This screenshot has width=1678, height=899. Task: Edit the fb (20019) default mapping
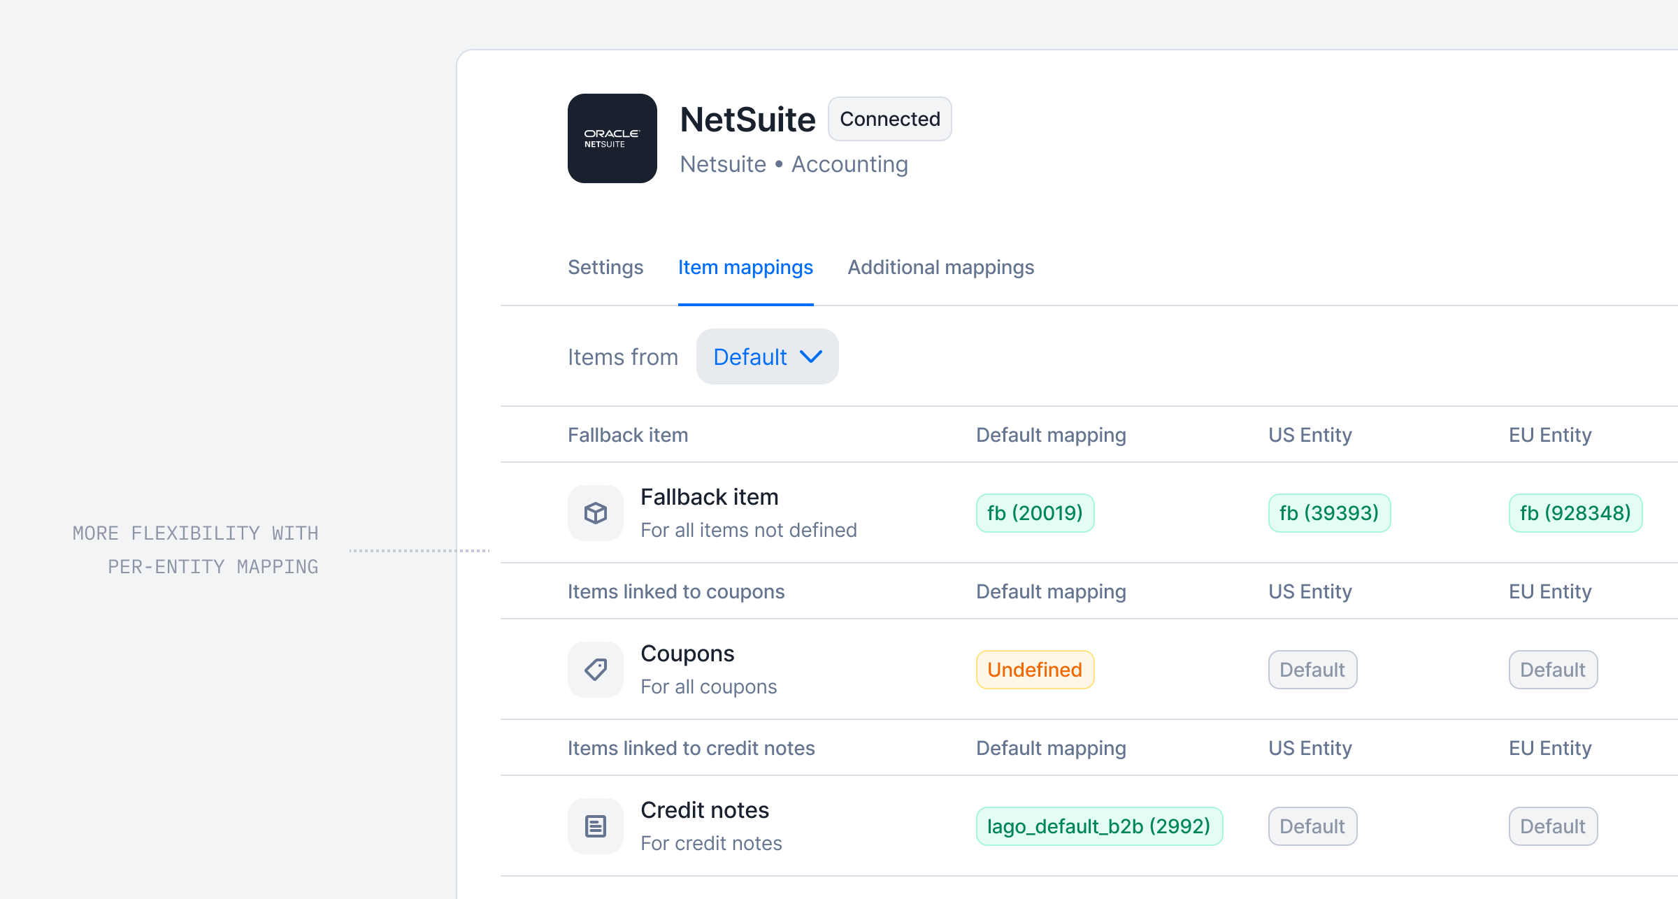(x=1035, y=513)
